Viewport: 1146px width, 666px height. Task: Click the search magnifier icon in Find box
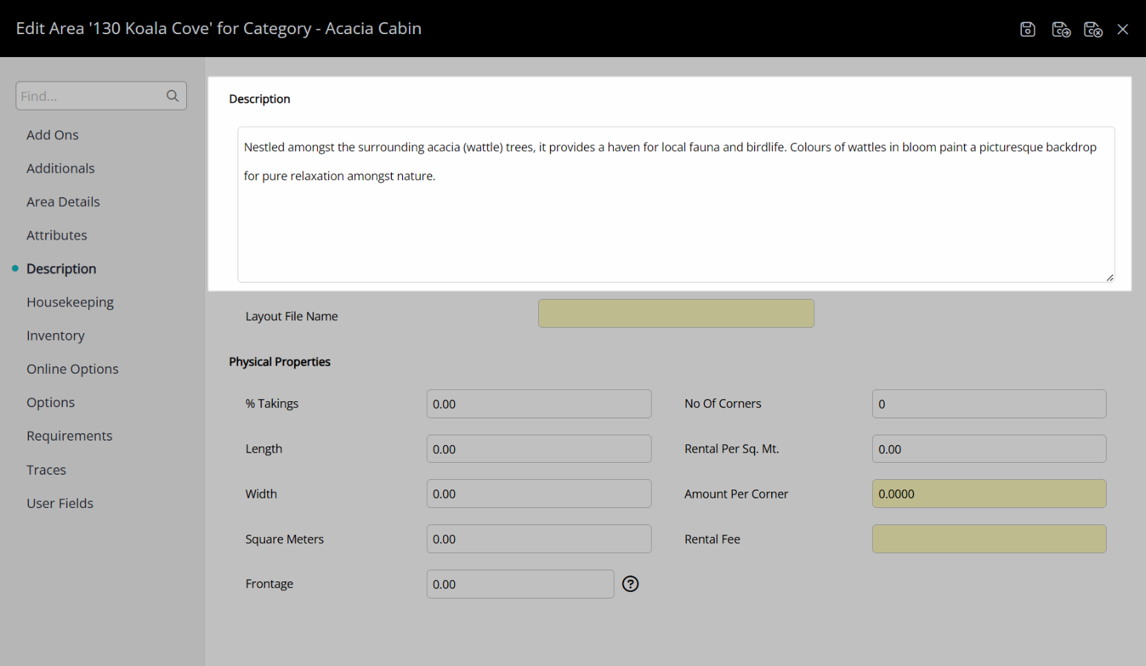tap(172, 96)
